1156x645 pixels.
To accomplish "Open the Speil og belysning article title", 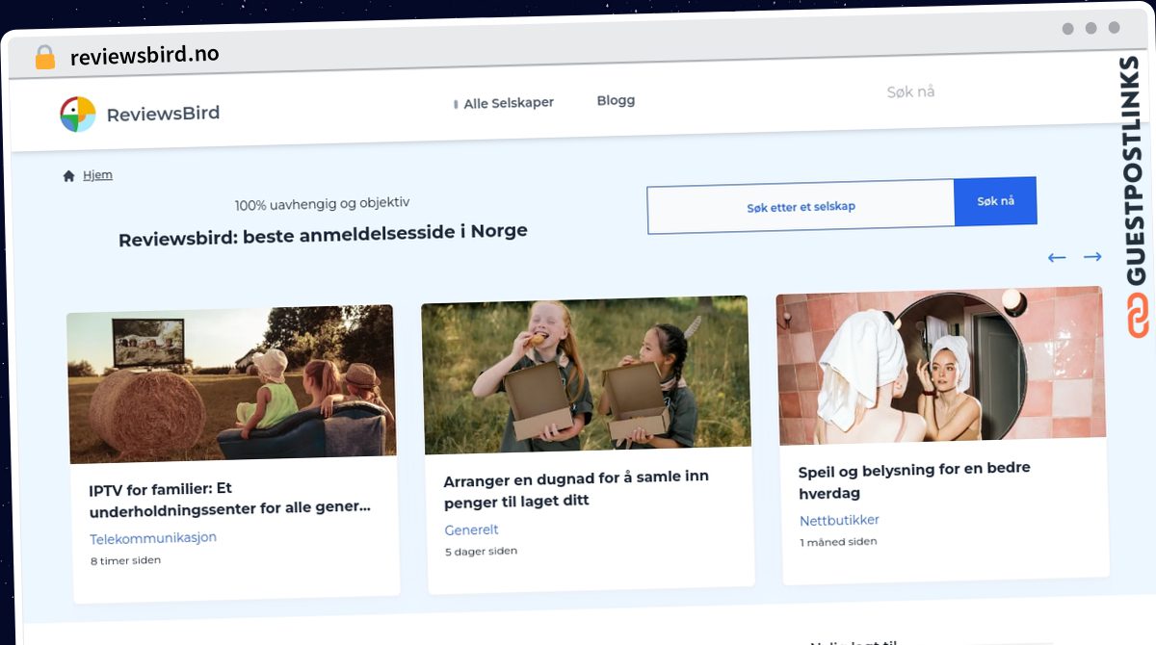I will [x=914, y=480].
